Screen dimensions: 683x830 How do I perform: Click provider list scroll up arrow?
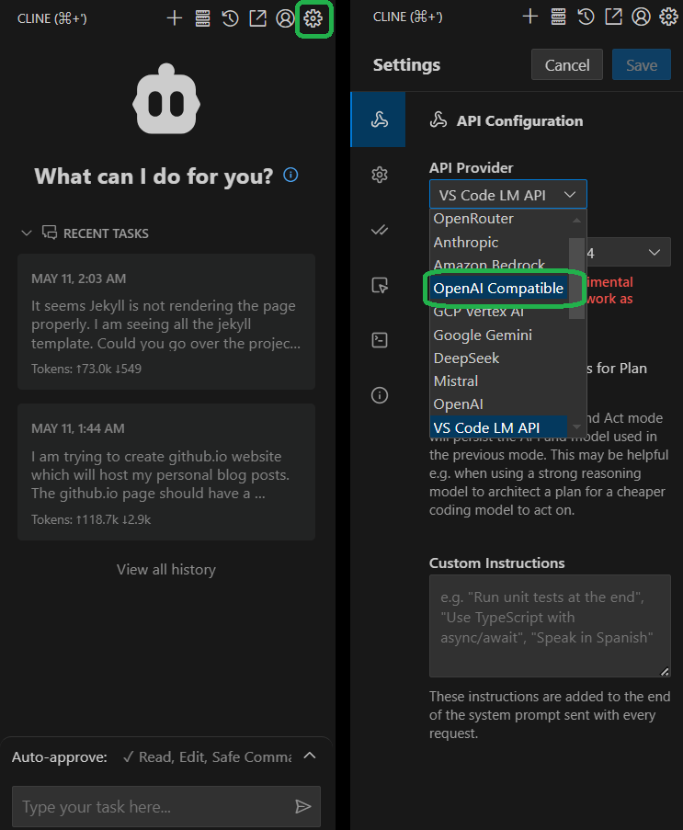(x=576, y=220)
